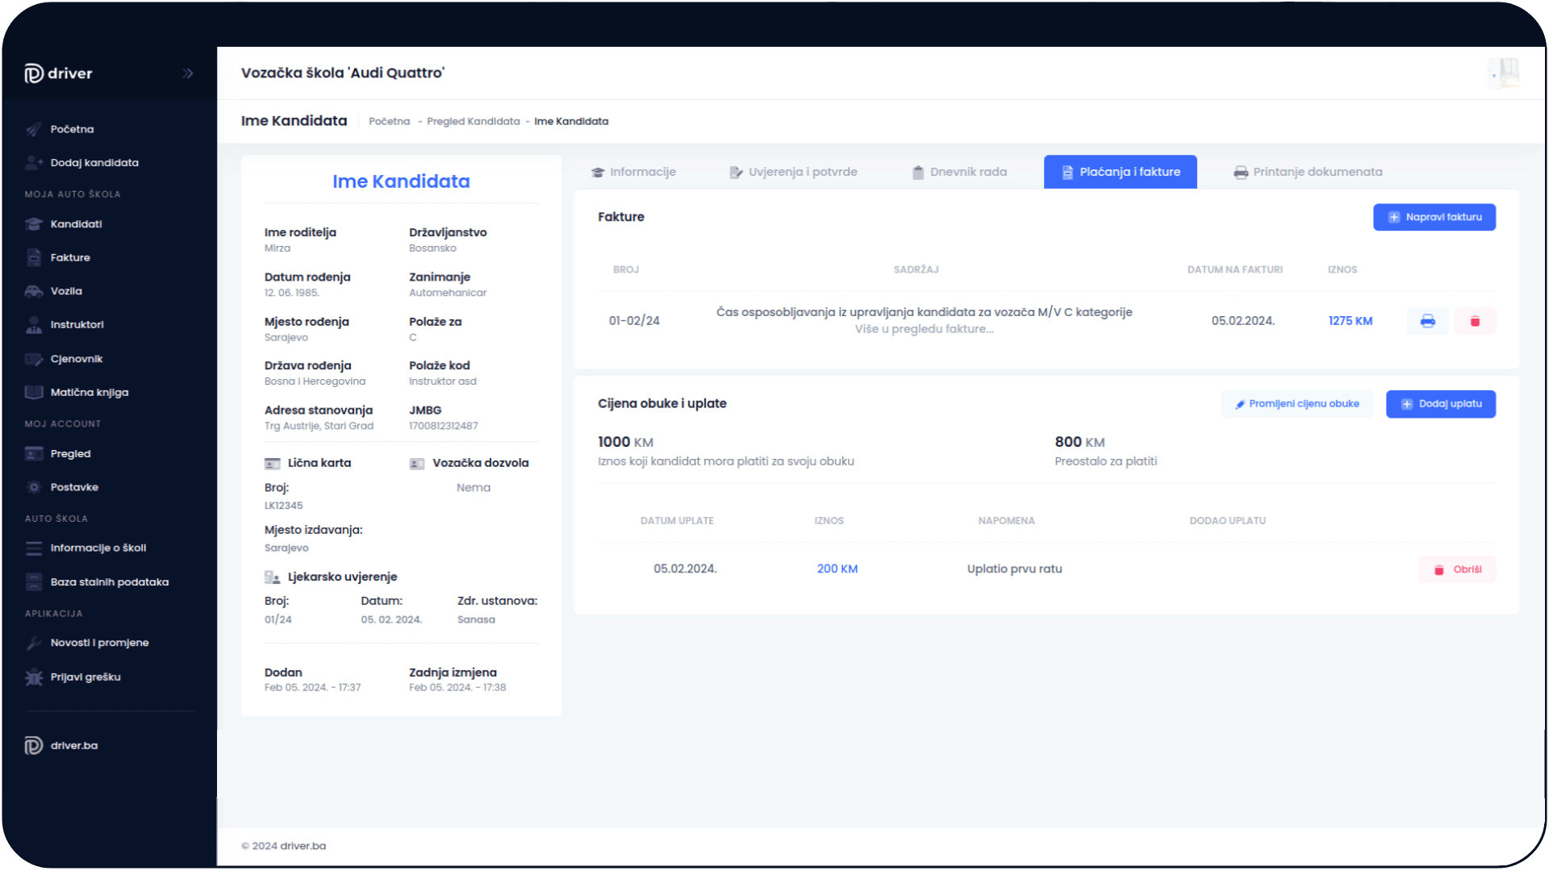The width and height of the screenshot is (1549, 871).
Task: Click the Instruktori sidebar icon
Action: click(x=32, y=324)
